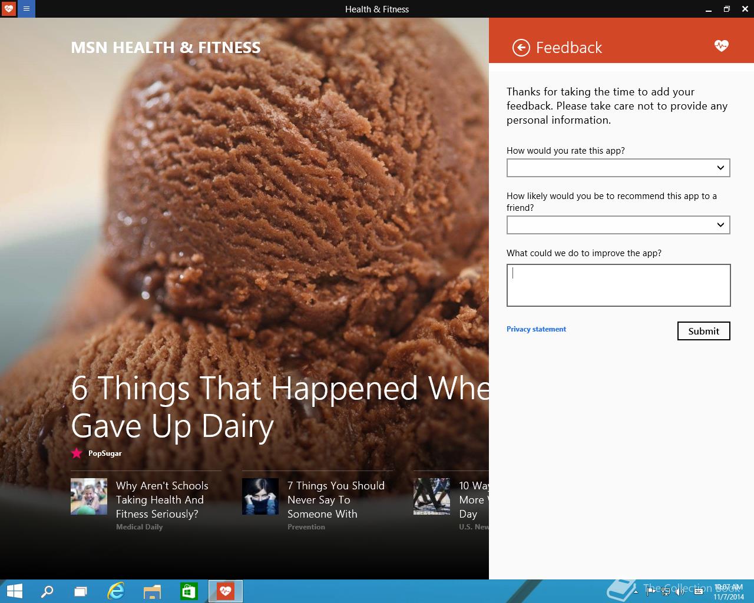This screenshot has width=754, height=603.
Task: Go back from the Feedback panel
Action: pos(521,48)
